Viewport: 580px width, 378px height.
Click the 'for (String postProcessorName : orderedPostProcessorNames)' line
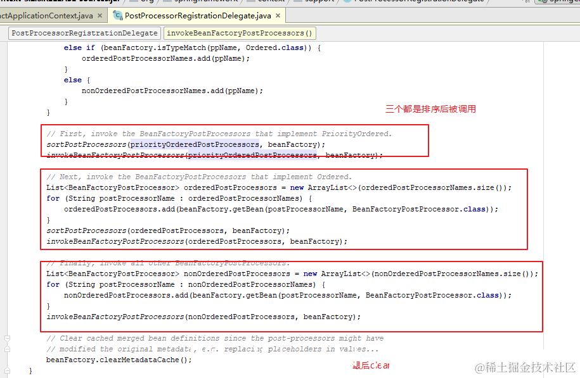(179, 198)
